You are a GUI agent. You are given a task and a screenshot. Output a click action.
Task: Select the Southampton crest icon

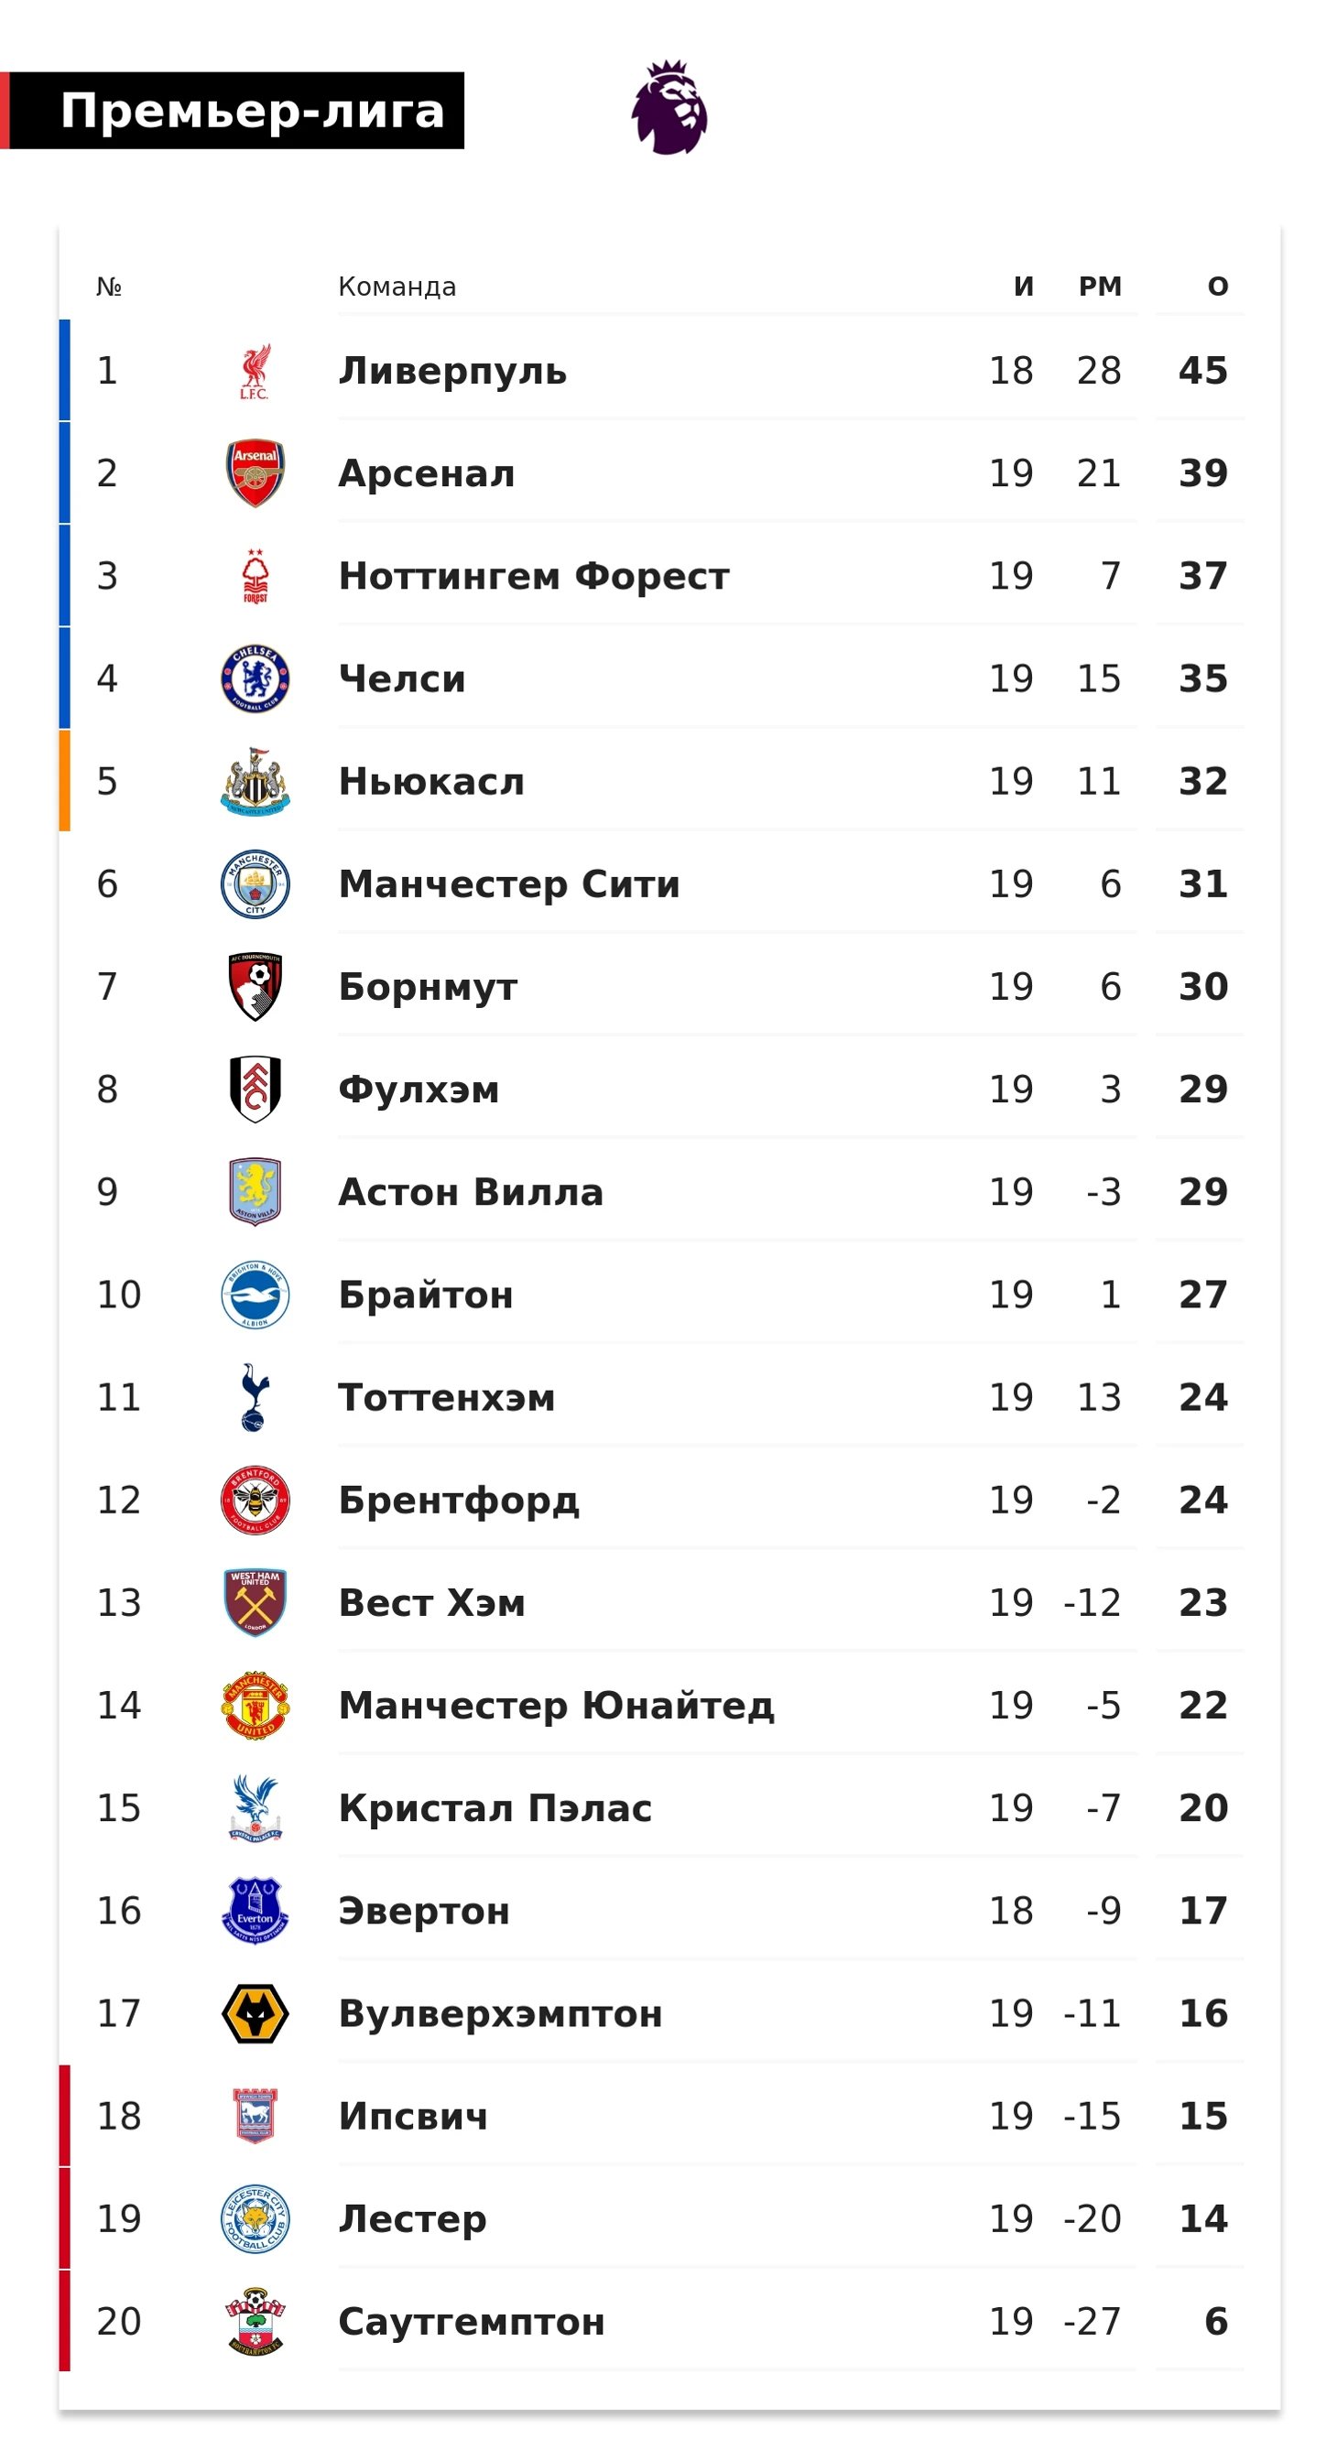click(x=255, y=2321)
